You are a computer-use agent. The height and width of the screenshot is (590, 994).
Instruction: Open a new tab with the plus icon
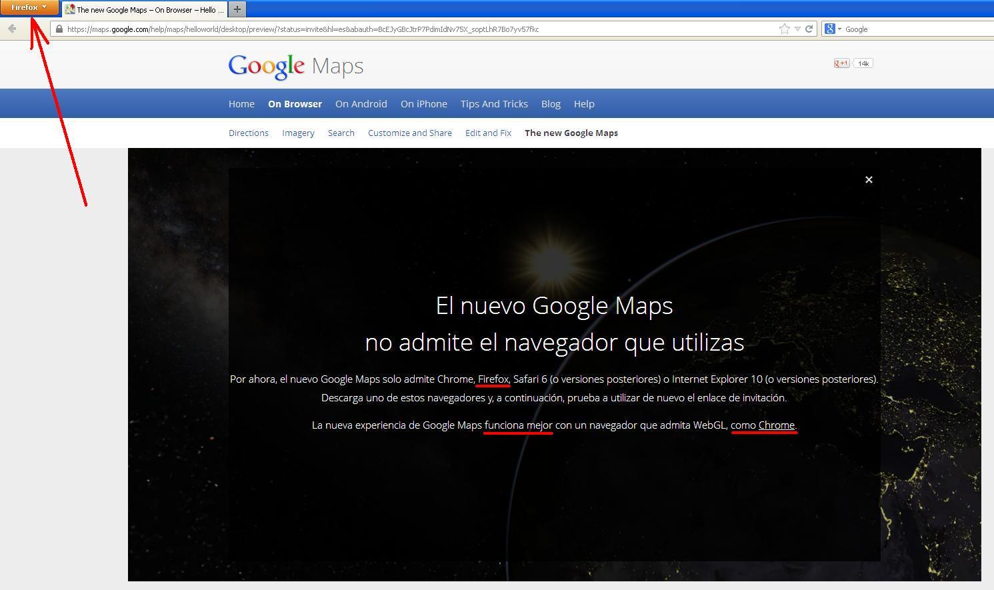click(237, 9)
